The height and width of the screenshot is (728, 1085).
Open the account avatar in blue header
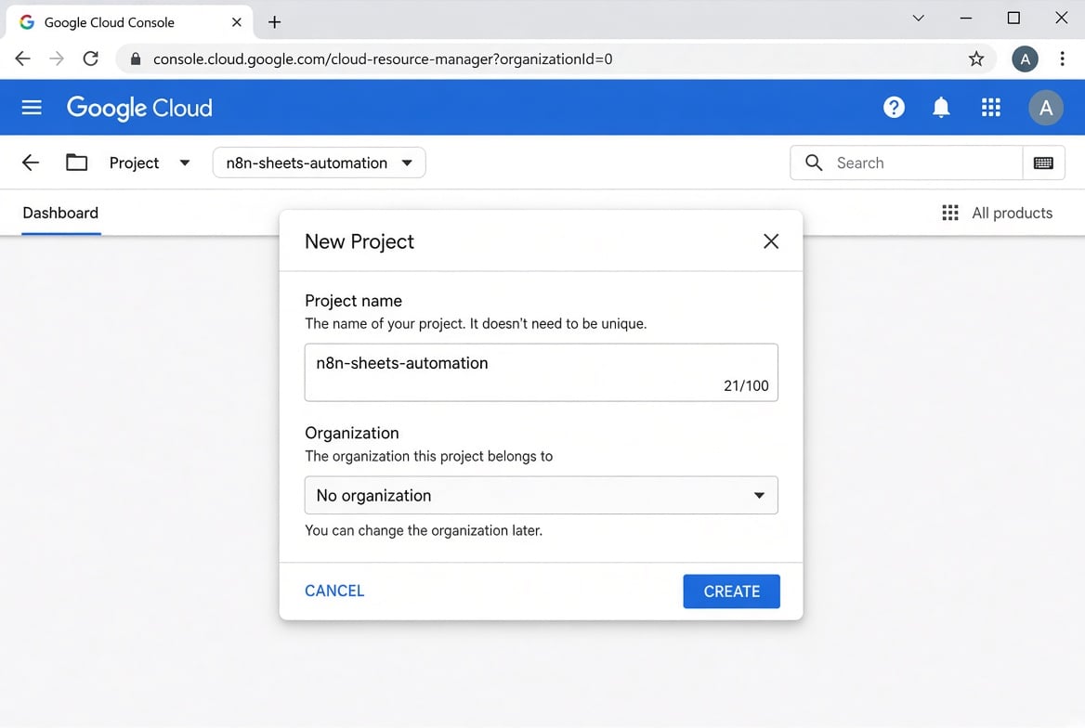[x=1045, y=108]
